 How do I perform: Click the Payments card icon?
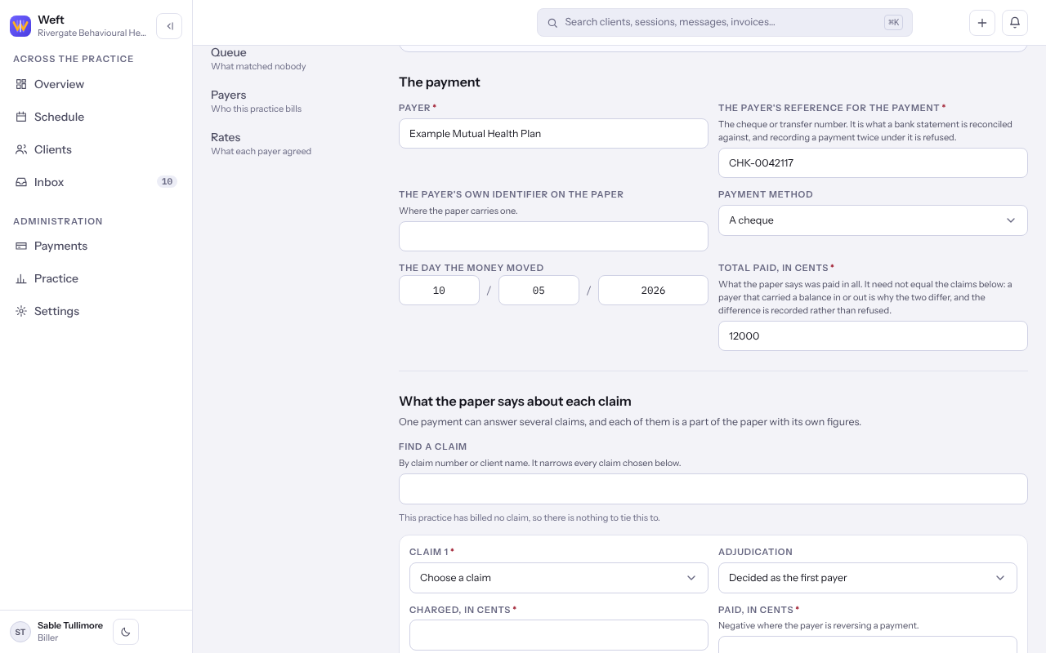click(x=21, y=246)
